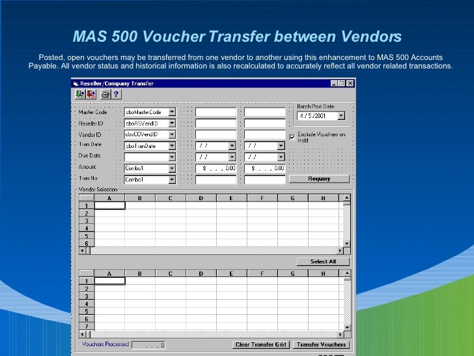Click the first Vendor ID text field
This screenshot has width=474, height=356.
(216, 134)
